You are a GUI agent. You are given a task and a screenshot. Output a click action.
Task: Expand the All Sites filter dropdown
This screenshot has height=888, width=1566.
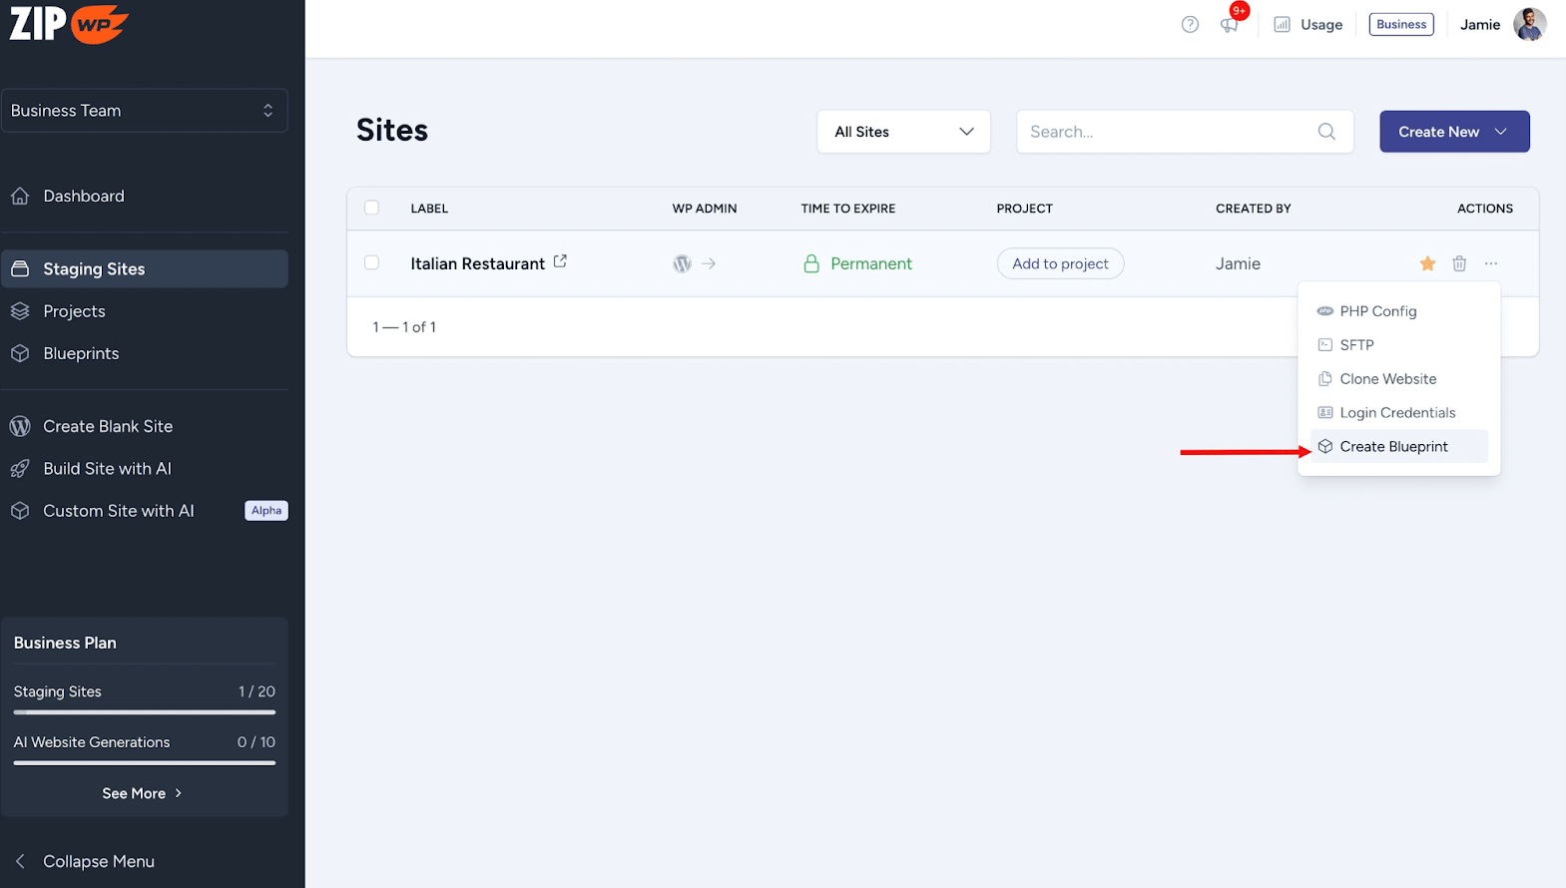[903, 132]
